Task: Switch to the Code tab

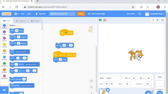Action: (x=7, y=21)
